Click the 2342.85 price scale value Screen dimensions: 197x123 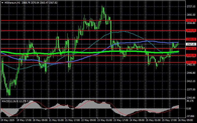191,98
